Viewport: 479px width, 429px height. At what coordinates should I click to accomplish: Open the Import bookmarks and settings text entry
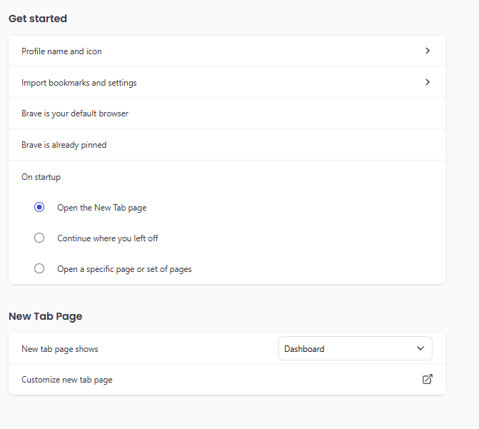pyautogui.click(x=79, y=83)
